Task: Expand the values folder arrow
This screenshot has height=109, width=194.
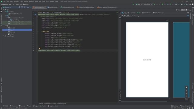Action: point(7,34)
